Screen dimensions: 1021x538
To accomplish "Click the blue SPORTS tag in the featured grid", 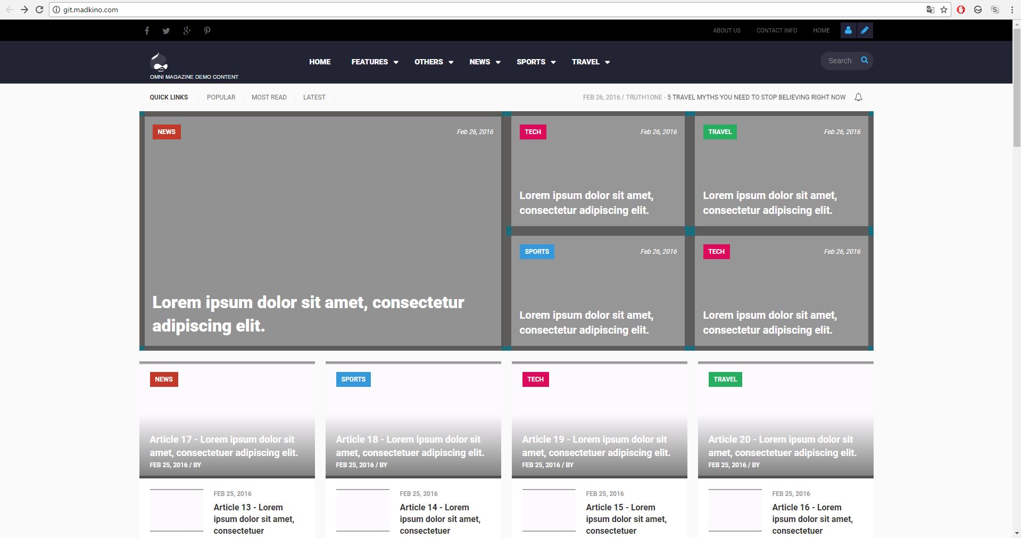I will pos(537,252).
